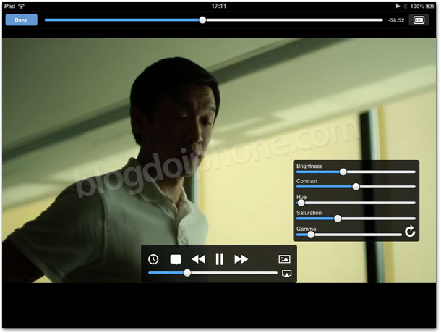
Task: Click the Saturation label
Action: [x=309, y=213]
